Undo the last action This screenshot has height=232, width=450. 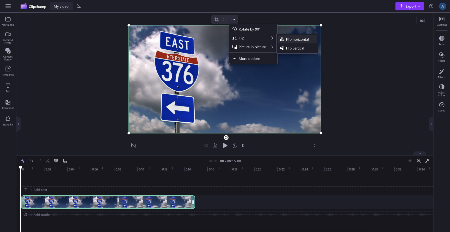(31, 161)
